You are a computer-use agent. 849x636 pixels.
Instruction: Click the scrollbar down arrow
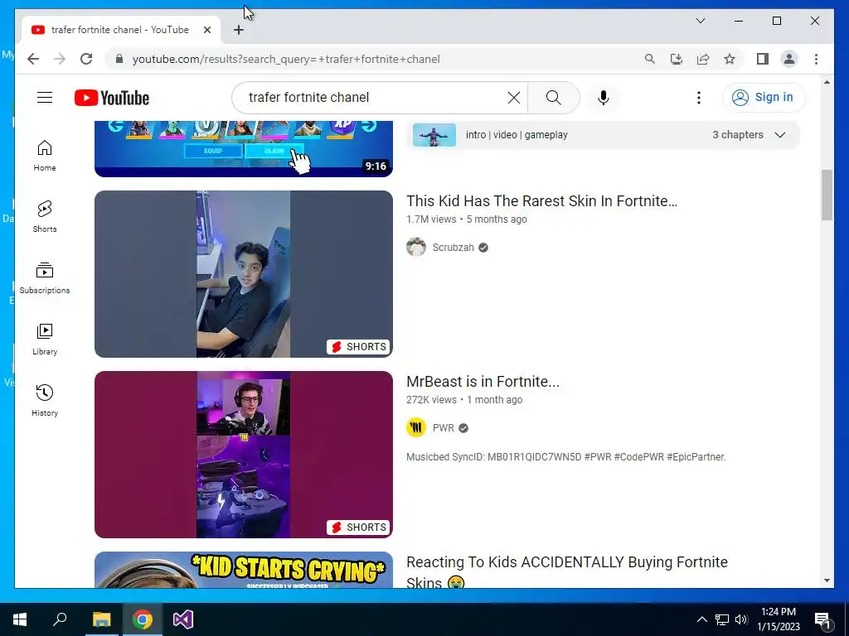pyautogui.click(x=827, y=581)
